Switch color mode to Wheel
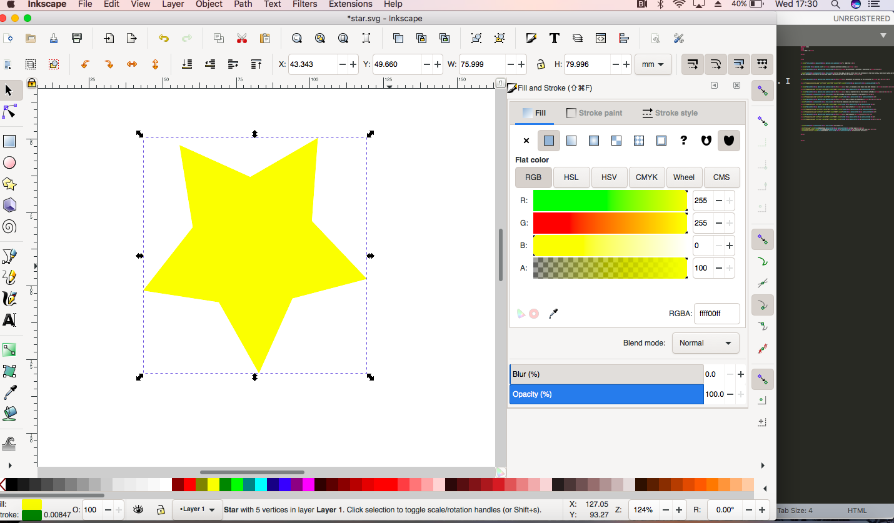This screenshot has height=523, width=894. (x=684, y=177)
